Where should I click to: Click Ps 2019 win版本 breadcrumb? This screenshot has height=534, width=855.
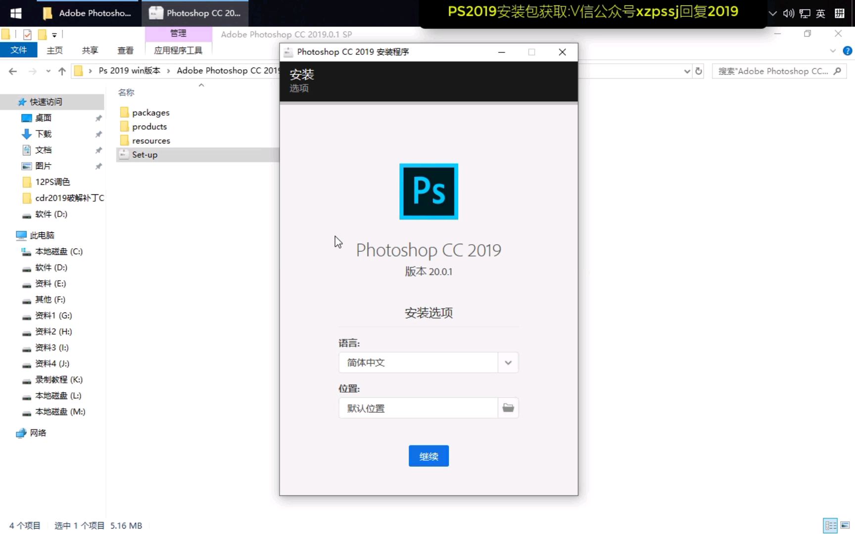(x=130, y=71)
